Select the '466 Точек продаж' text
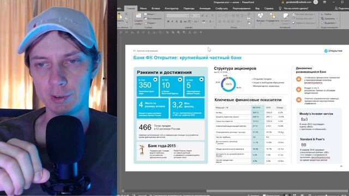349x196 pixels. pyautogui.click(x=159, y=127)
